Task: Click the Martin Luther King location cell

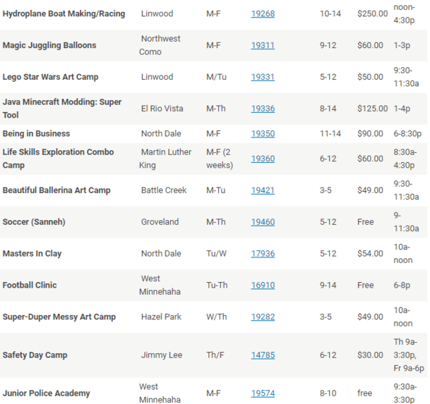Action: (166, 159)
